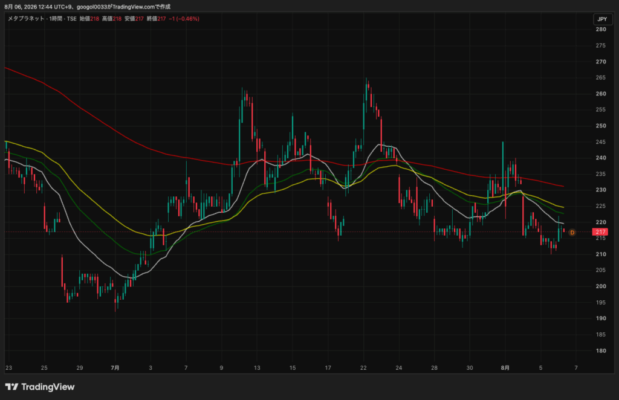The width and height of the screenshot is (619, 400).
Task: Click the 270 price axis label
Action: coord(601,62)
